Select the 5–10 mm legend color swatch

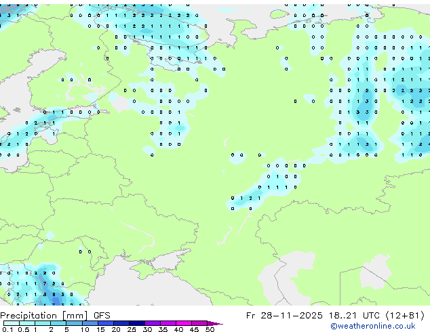point(75,323)
